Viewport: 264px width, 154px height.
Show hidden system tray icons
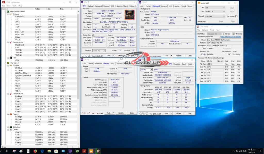click(x=233, y=151)
